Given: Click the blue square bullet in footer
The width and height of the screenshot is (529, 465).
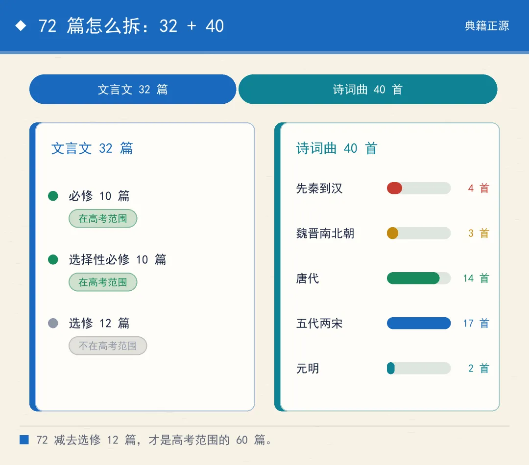Looking at the screenshot, I should coord(24,440).
